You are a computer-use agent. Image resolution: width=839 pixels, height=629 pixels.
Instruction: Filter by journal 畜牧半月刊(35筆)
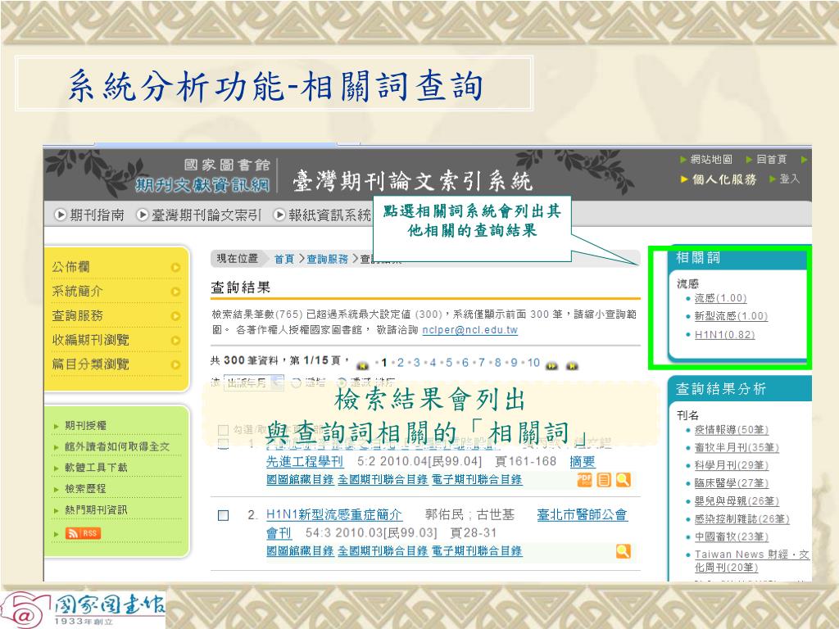click(737, 448)
